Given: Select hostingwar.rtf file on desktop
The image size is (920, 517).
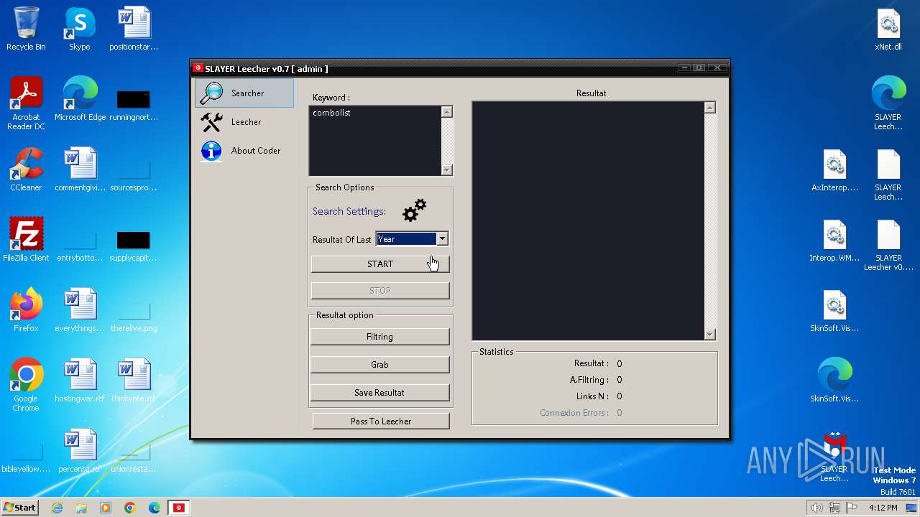Looking at the screenshot, I should pyautogui.click(x=80, y=381).
